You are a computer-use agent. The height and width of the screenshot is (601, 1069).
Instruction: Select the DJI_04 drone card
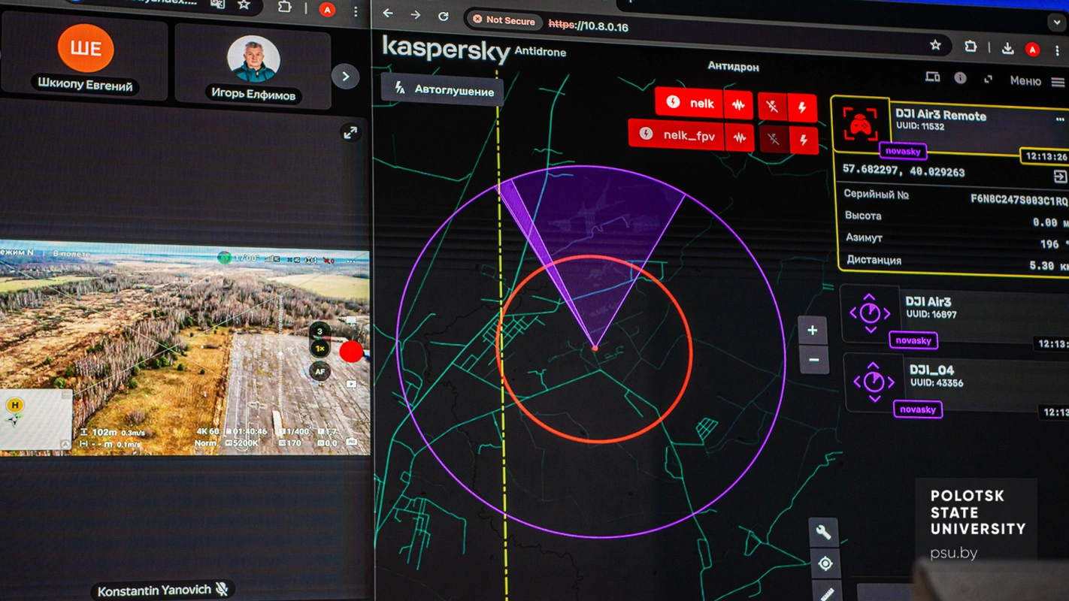tap(957, 385)
